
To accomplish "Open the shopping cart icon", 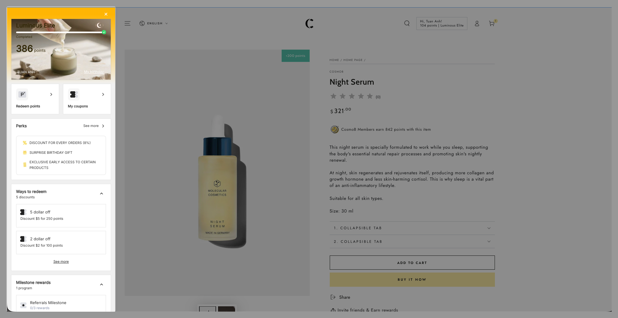I will click(491, 24).
